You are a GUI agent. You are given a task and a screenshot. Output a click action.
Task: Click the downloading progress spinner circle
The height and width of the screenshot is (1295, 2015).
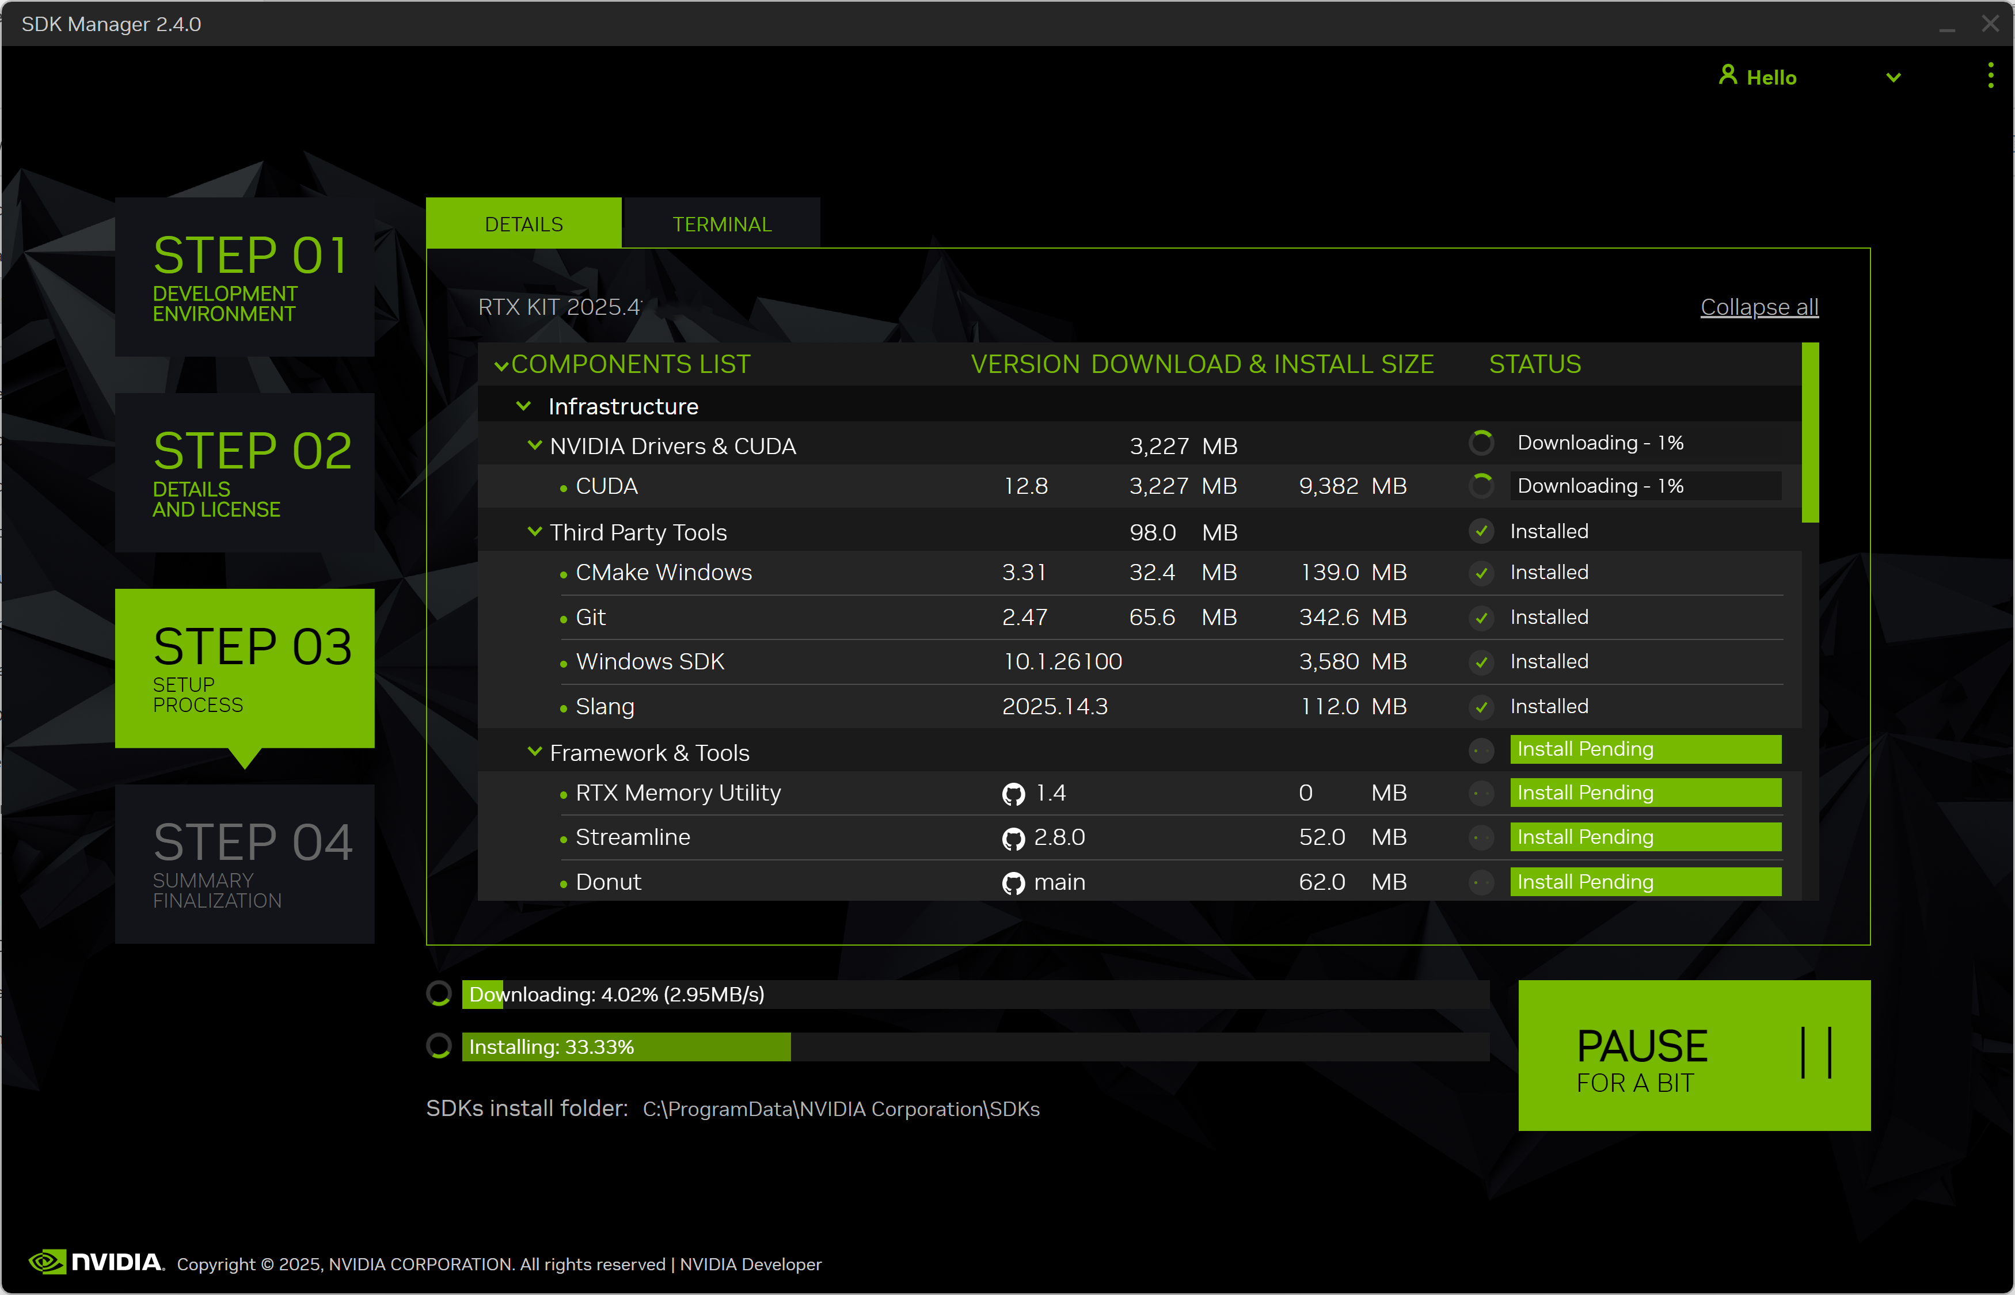[439, 994]
